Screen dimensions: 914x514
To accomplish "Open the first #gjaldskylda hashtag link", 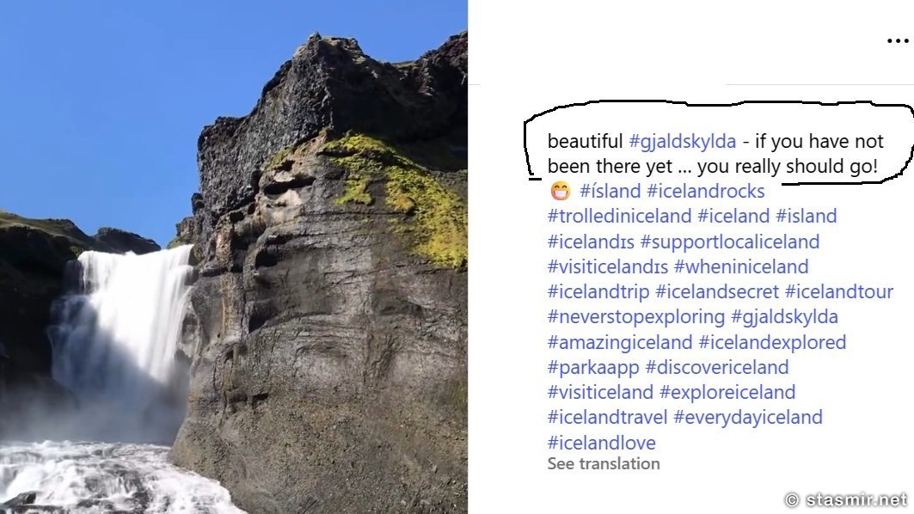I will pos(682,142).
